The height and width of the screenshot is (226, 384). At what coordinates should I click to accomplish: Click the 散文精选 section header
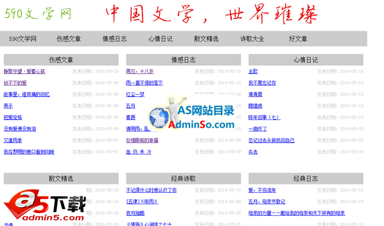[x=61, y=179]
